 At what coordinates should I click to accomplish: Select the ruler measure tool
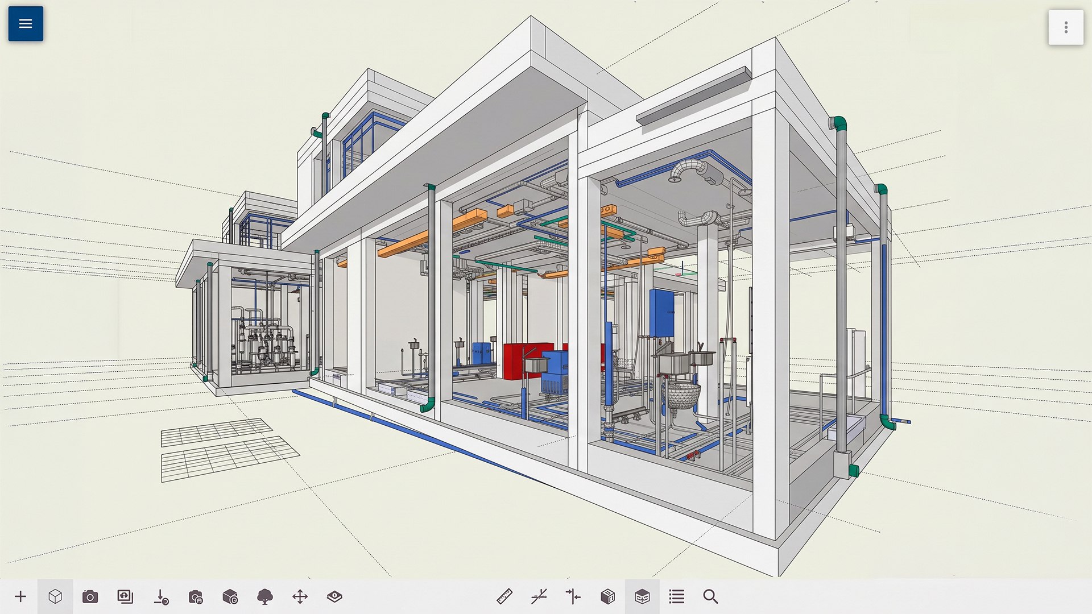point(504,596)
